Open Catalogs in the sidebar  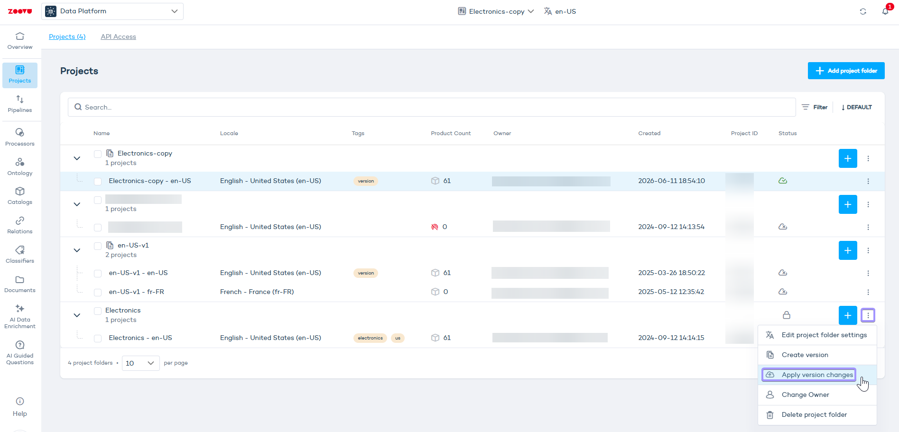(20, 196)
